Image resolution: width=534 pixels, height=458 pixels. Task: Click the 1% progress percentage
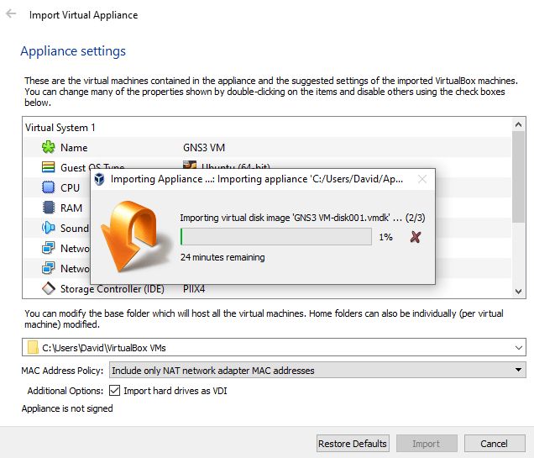pos(386,237)
